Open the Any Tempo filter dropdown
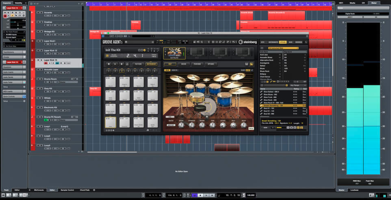This screenshot has width=391, height=200. point(299,85)
